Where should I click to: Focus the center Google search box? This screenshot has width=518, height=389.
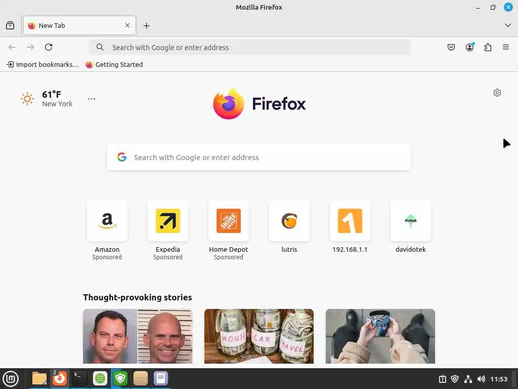coord(259,157)
